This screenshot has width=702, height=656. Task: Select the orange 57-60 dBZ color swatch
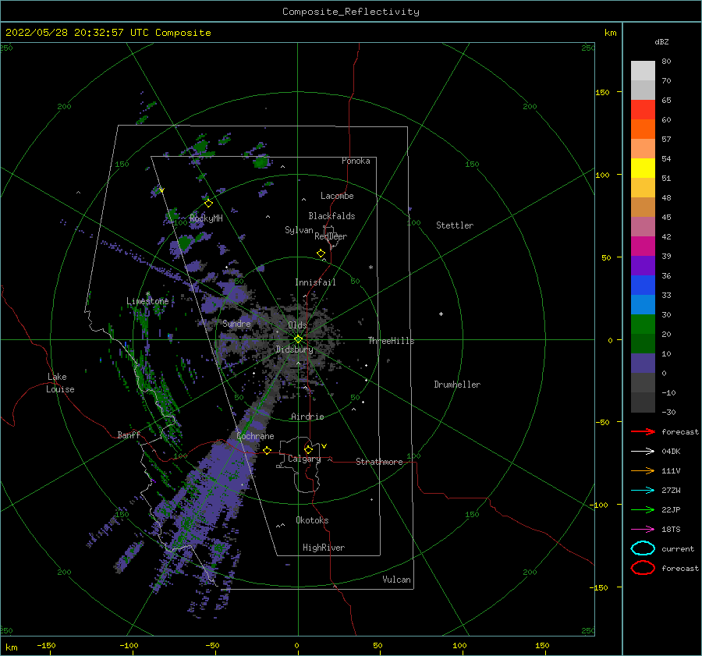(643, 129)
